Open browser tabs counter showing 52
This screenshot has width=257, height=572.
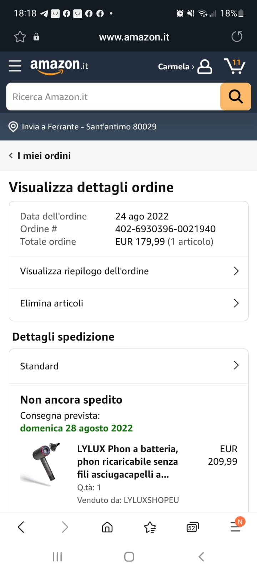pos(193,527)
